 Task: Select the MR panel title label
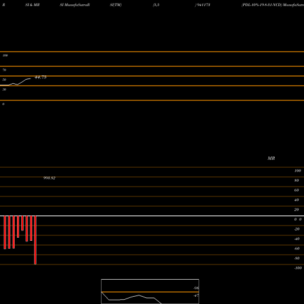(271, 158)
